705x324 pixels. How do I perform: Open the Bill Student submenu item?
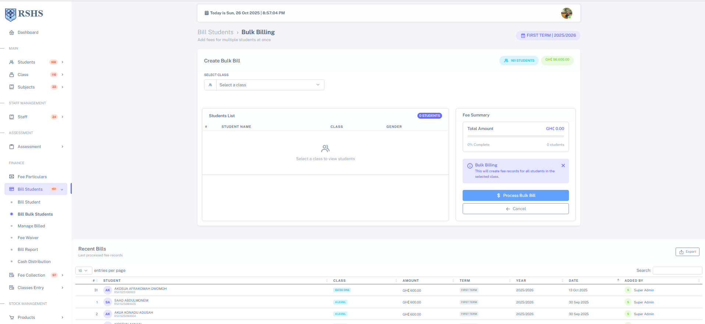[29, 202]
